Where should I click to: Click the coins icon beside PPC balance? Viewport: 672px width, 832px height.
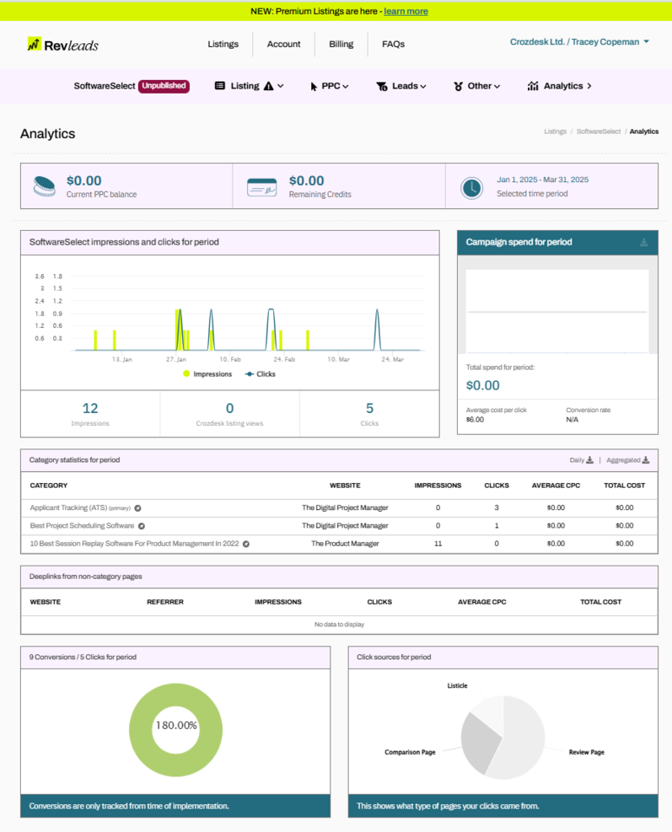[x=44, y=187]
